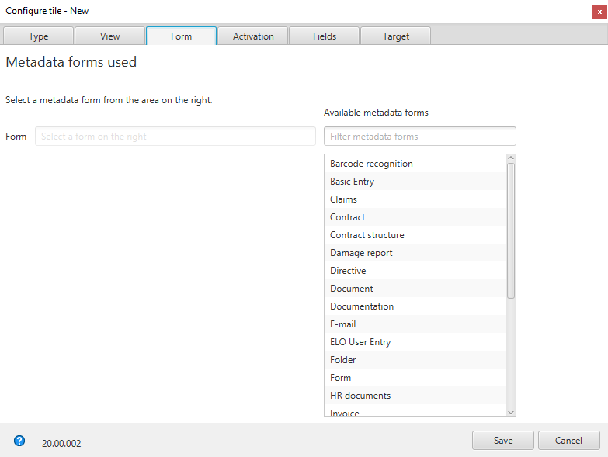Click the metadata list scrollbar thumb
The height and width of the screenshot is (457, 608).
pos(510,230)
